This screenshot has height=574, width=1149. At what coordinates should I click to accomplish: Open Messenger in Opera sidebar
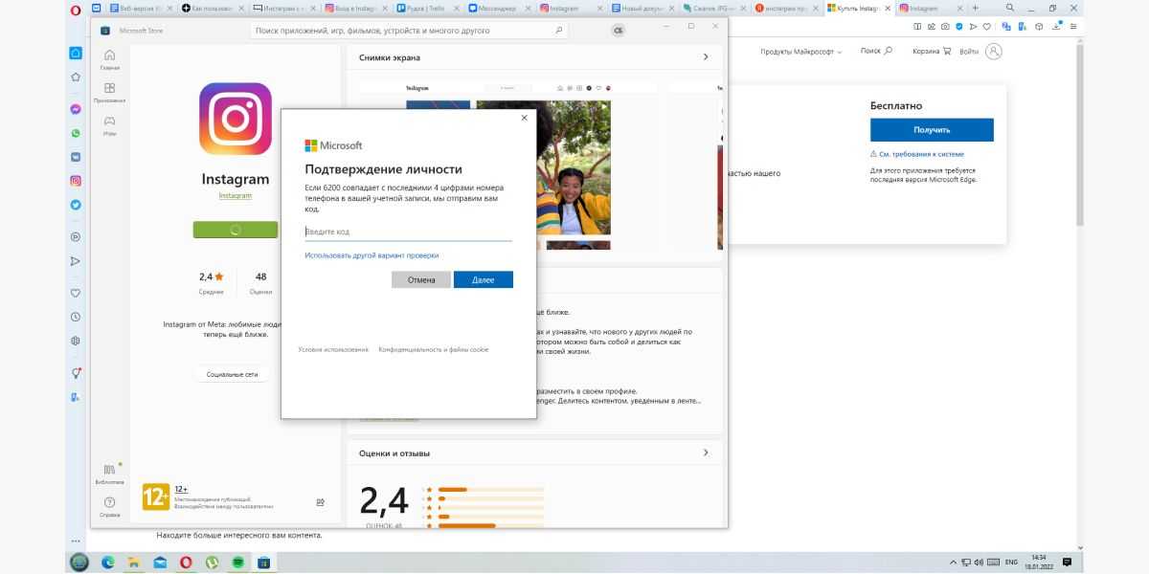click(76, 110)
